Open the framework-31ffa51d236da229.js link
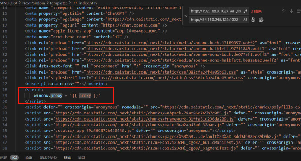Screen dimensions: 301x161 tap(144, 119)
